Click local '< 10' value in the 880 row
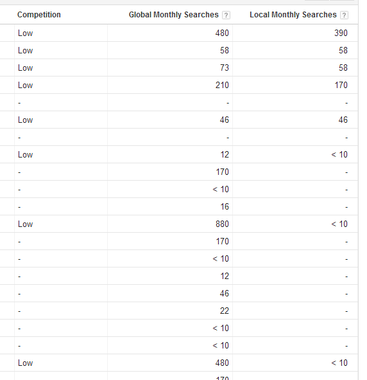 click(339, 224)
